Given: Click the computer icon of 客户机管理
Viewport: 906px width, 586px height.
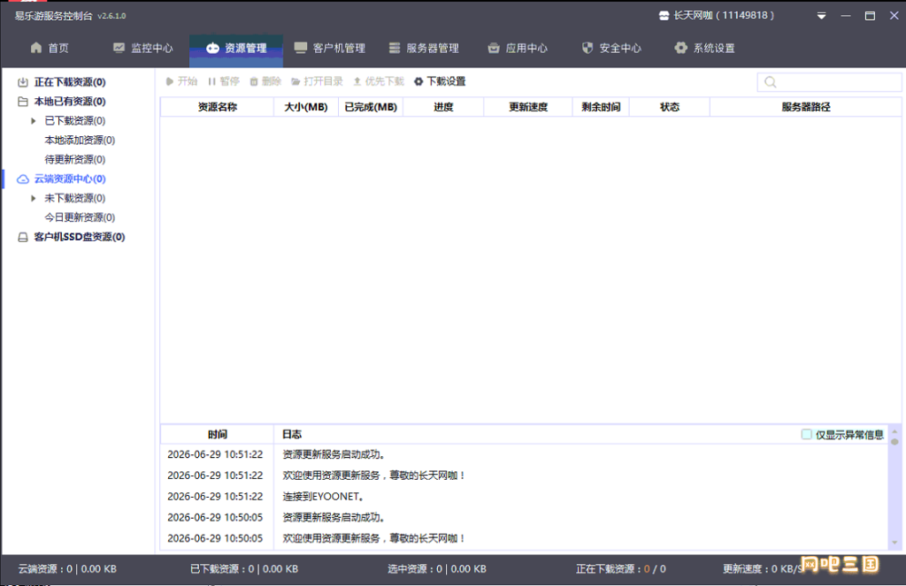Looking at the screenshot, I should tap(301, 48).
